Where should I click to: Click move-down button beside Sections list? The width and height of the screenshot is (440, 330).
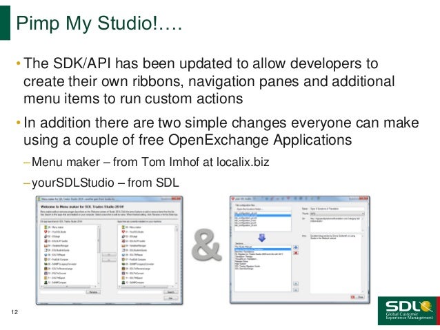pos(296,290)
